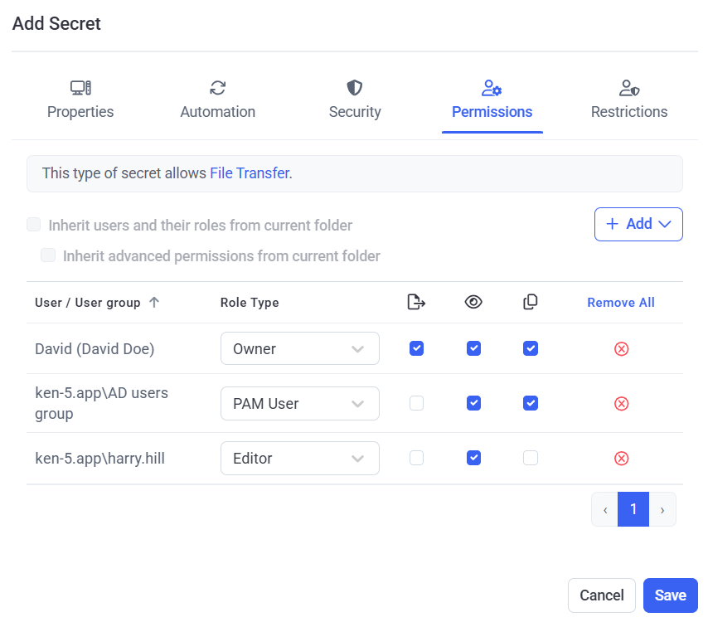Click the Automation refresh arrows icon
Image resolution: width=708 pixels, height=622 pixels.
[218, 87]
